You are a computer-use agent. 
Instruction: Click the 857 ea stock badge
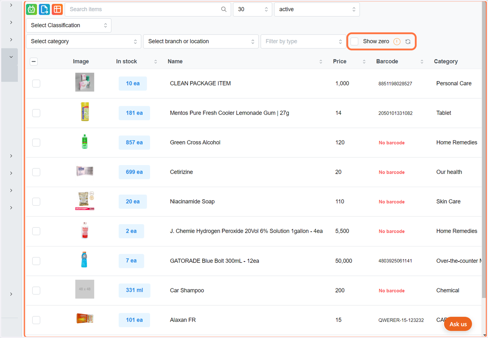click(134, 142)
